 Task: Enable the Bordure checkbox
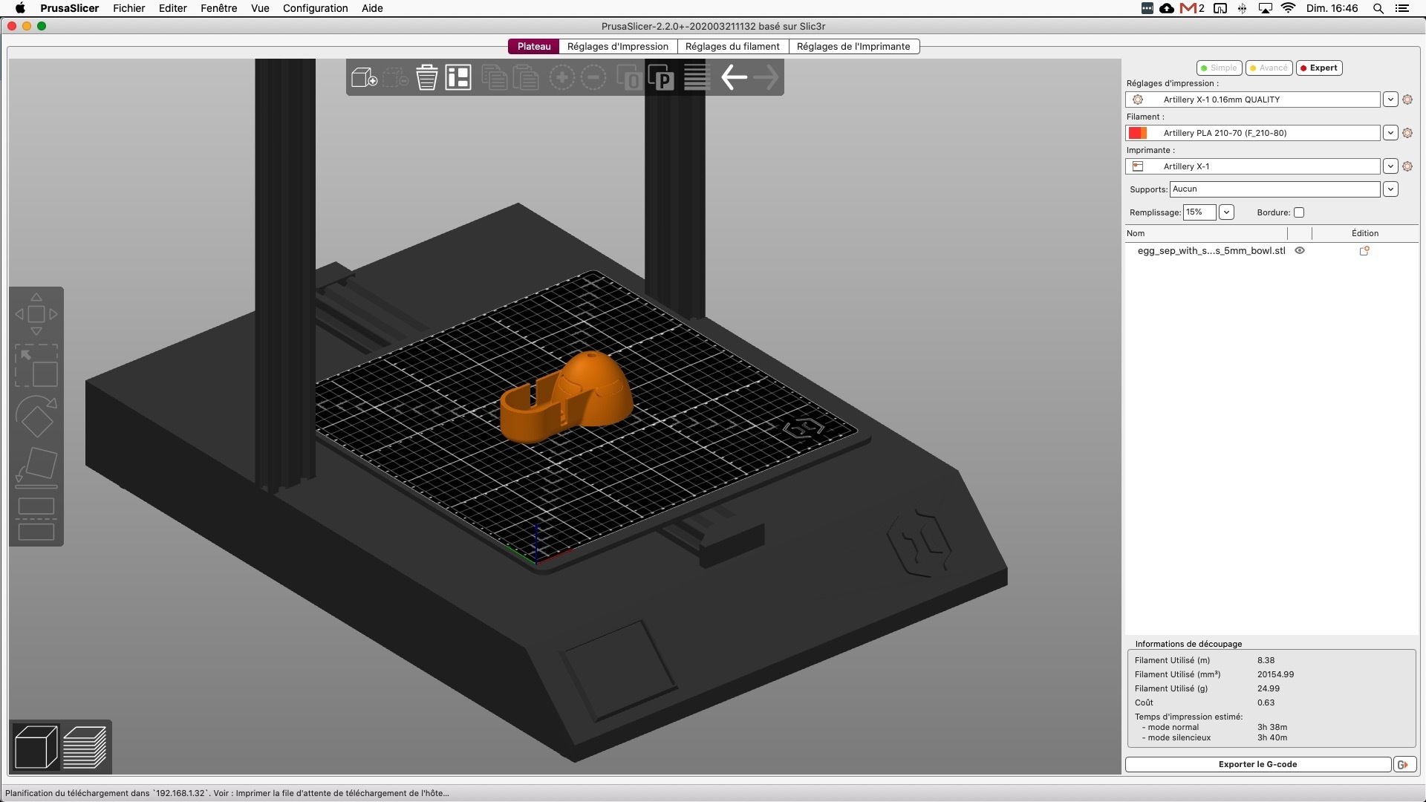1299,212
